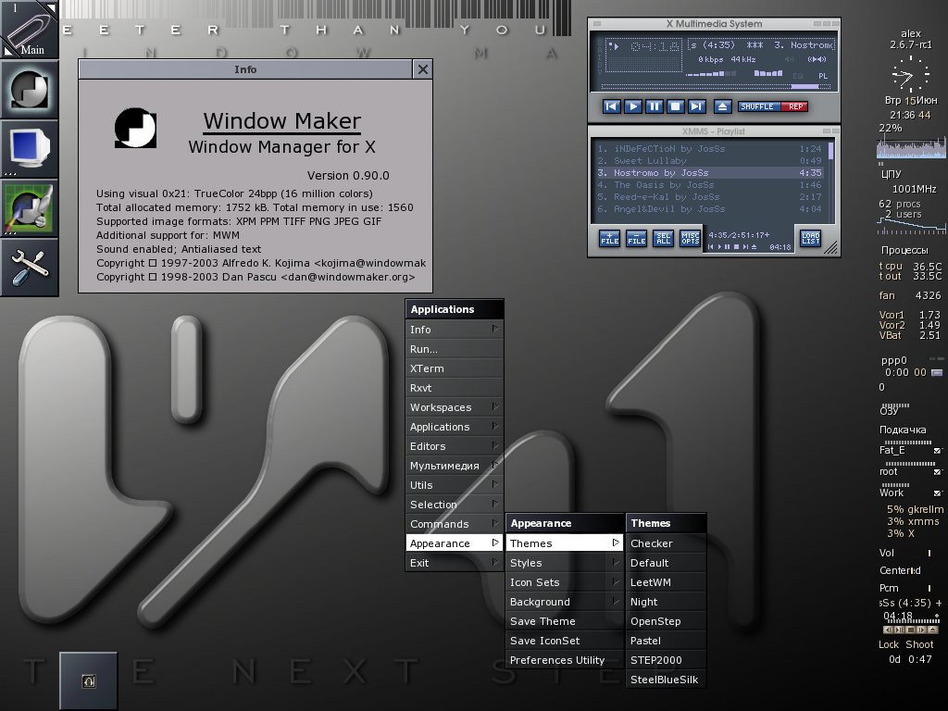
Task: Pause playback in XMMS
Action: tap(654, 106)
